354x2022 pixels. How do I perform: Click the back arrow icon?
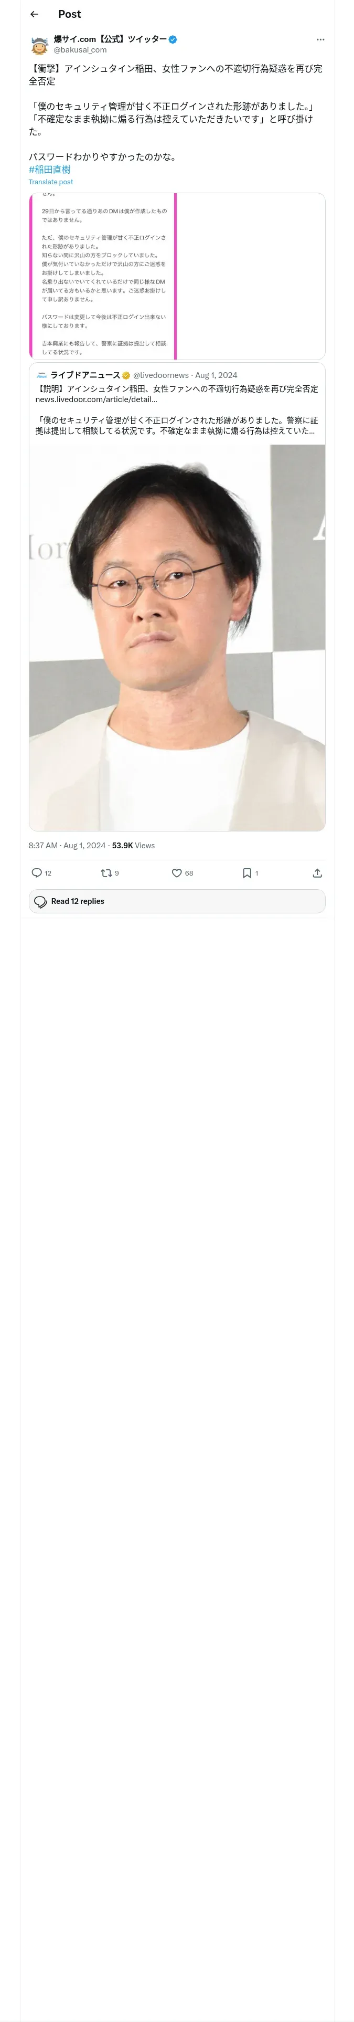[x=35, y=14]
